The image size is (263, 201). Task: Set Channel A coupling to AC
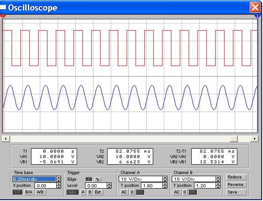(124, 192)
